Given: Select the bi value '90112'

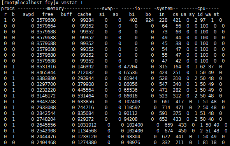Looking at the screenshot, I should click(x=130, y=113).
